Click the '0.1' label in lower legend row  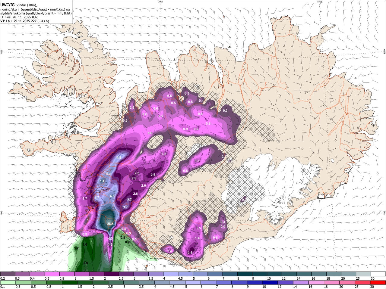point(3,287)
